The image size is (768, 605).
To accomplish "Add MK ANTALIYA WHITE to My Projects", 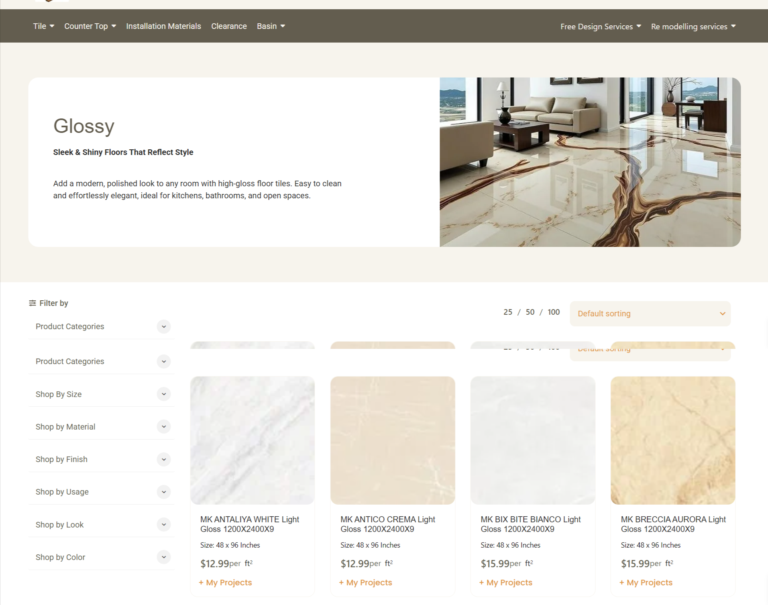I will [225, 583].
